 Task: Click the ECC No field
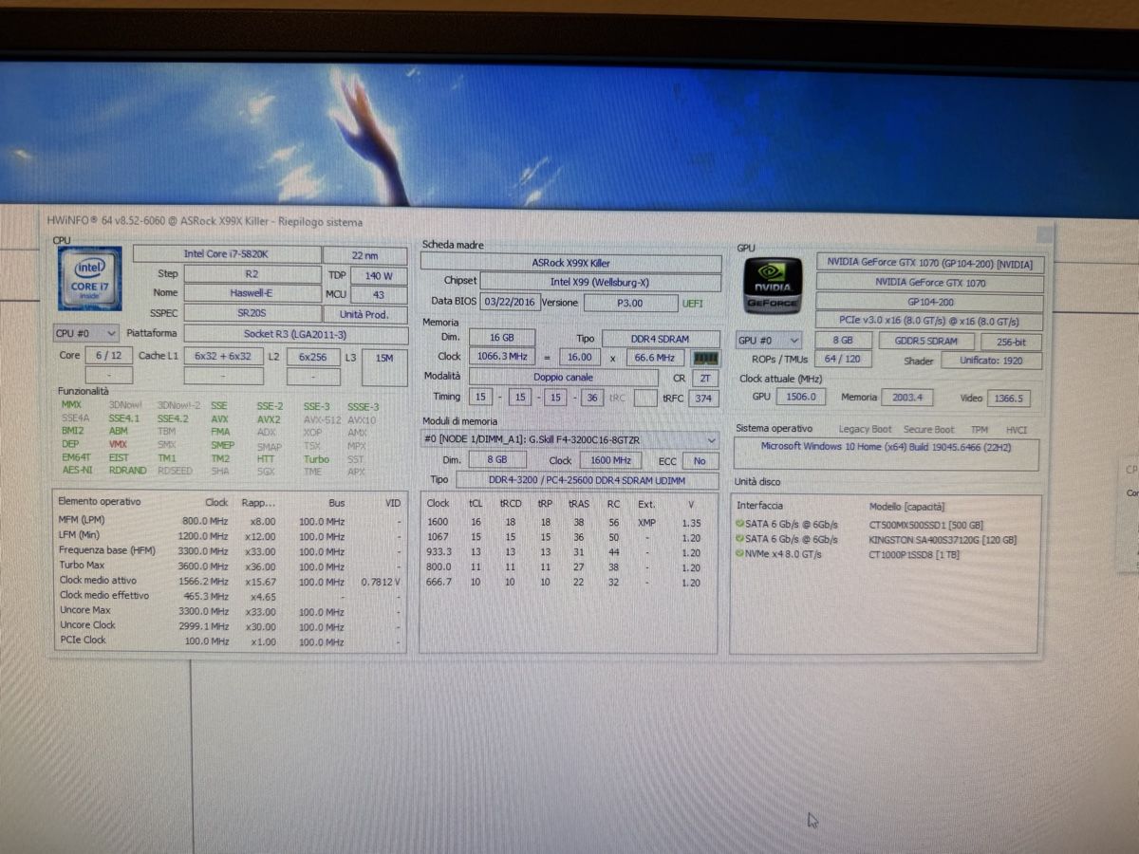(700, 460)
